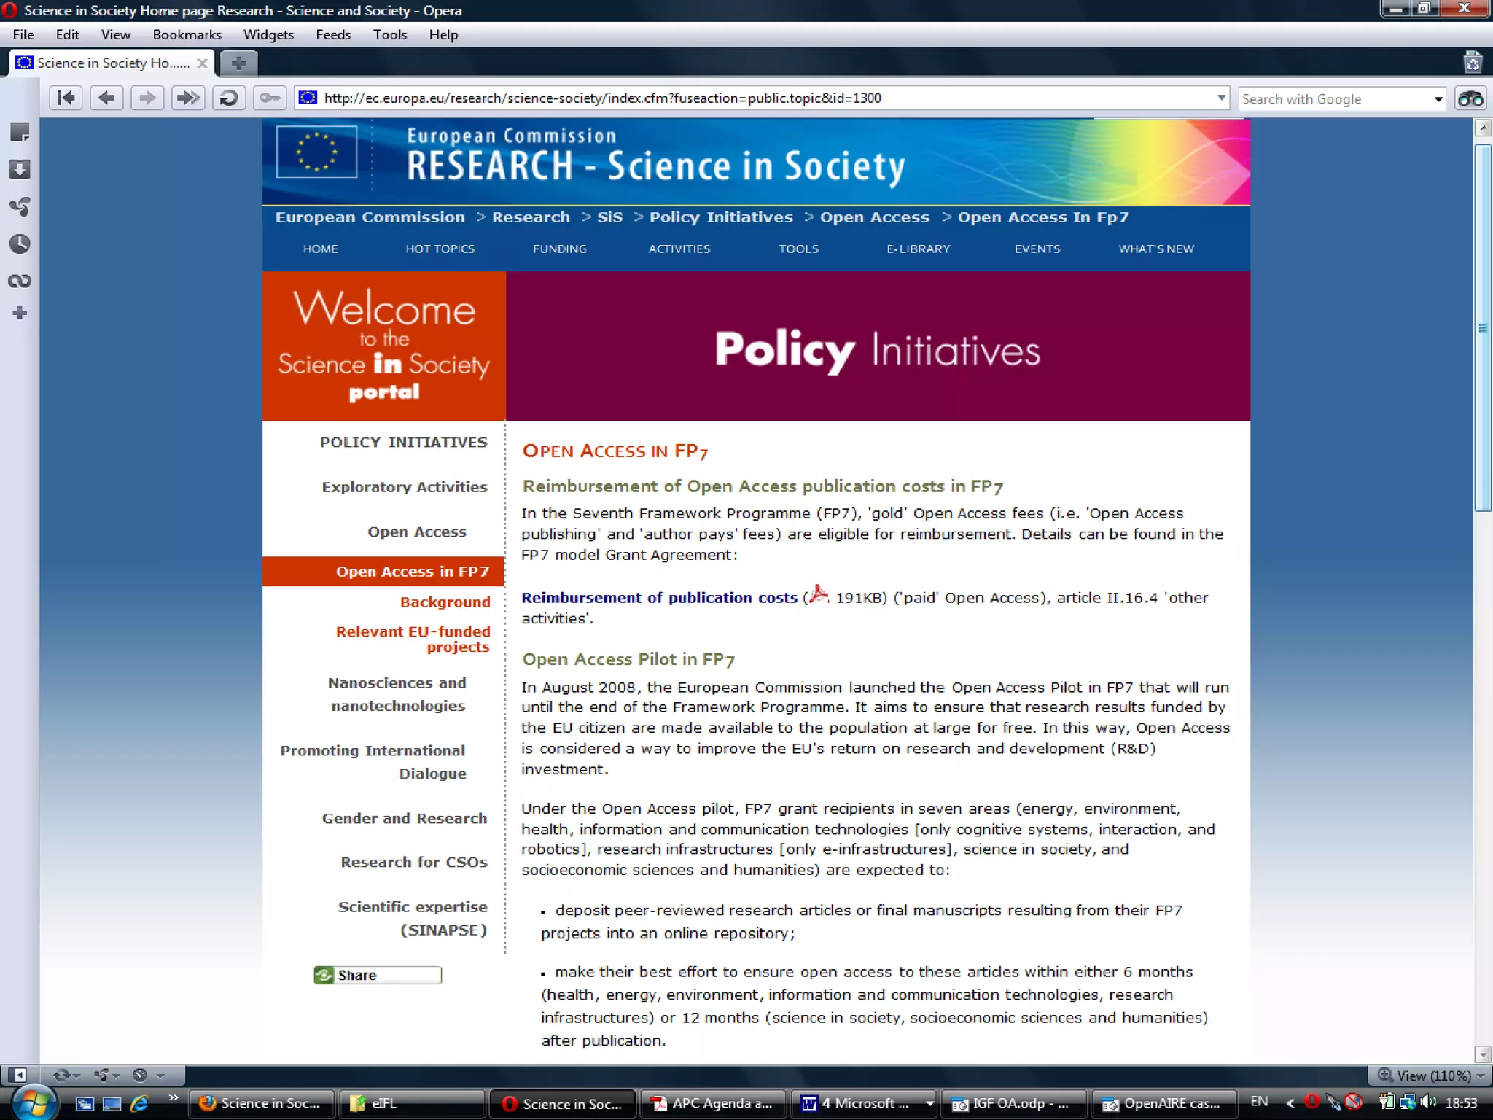
Task: Reload the current page
Action: pyautogui.click(x=229, y=98)
